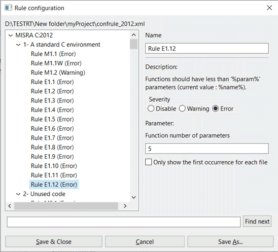Select Rule E1.1 (Error)

coord(52,82)
